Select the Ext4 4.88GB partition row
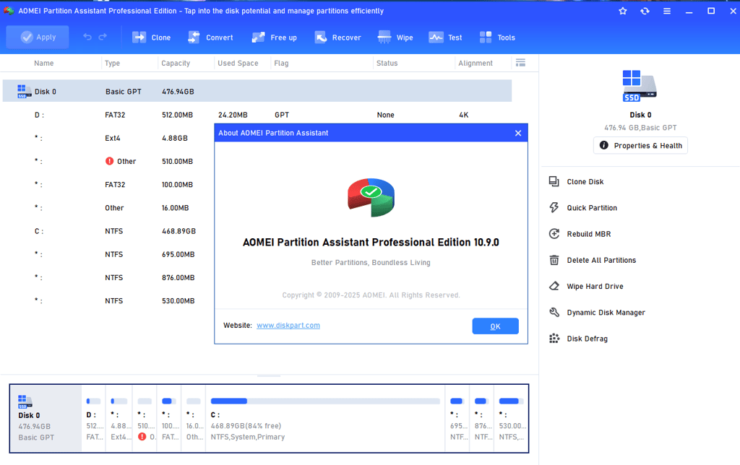This screenshot has height=465, width=740. (108, 138)
